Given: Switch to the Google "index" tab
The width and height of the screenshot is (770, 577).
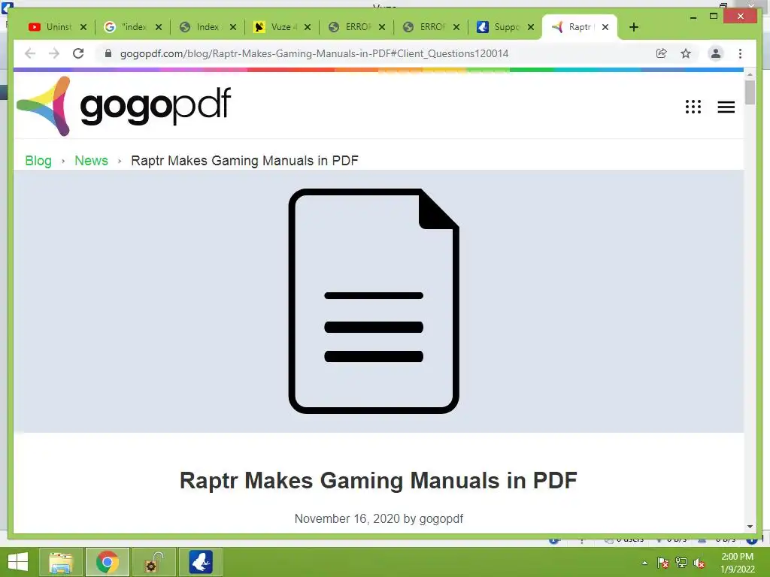Looking at the screenshot, I should (x=126, y=27).
